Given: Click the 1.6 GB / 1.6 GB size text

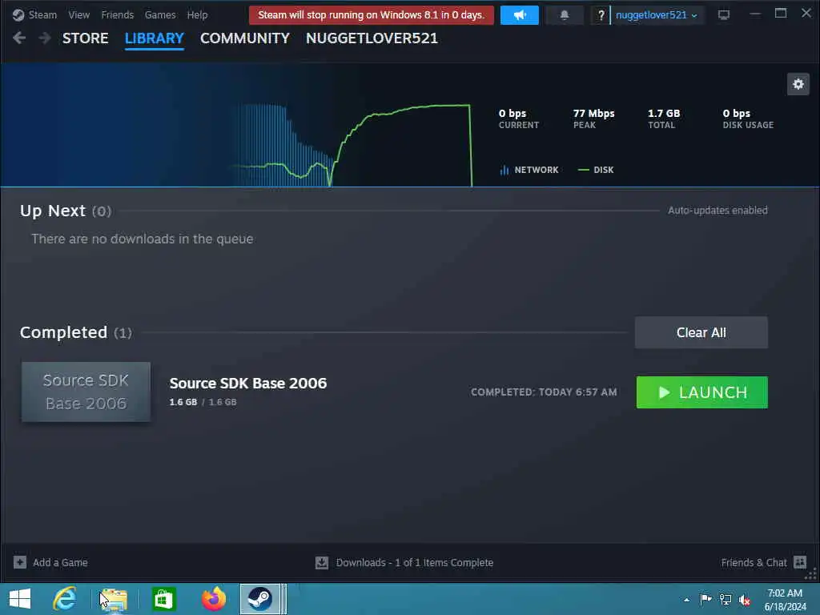Looking at the screenshot, I should point(203,402).
